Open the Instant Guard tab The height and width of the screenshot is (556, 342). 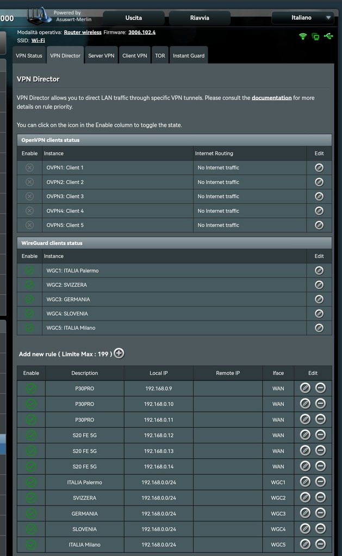click(188, 55)
